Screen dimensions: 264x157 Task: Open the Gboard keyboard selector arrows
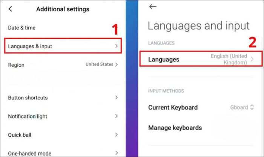pyautogui.click(x=252, y=107)
